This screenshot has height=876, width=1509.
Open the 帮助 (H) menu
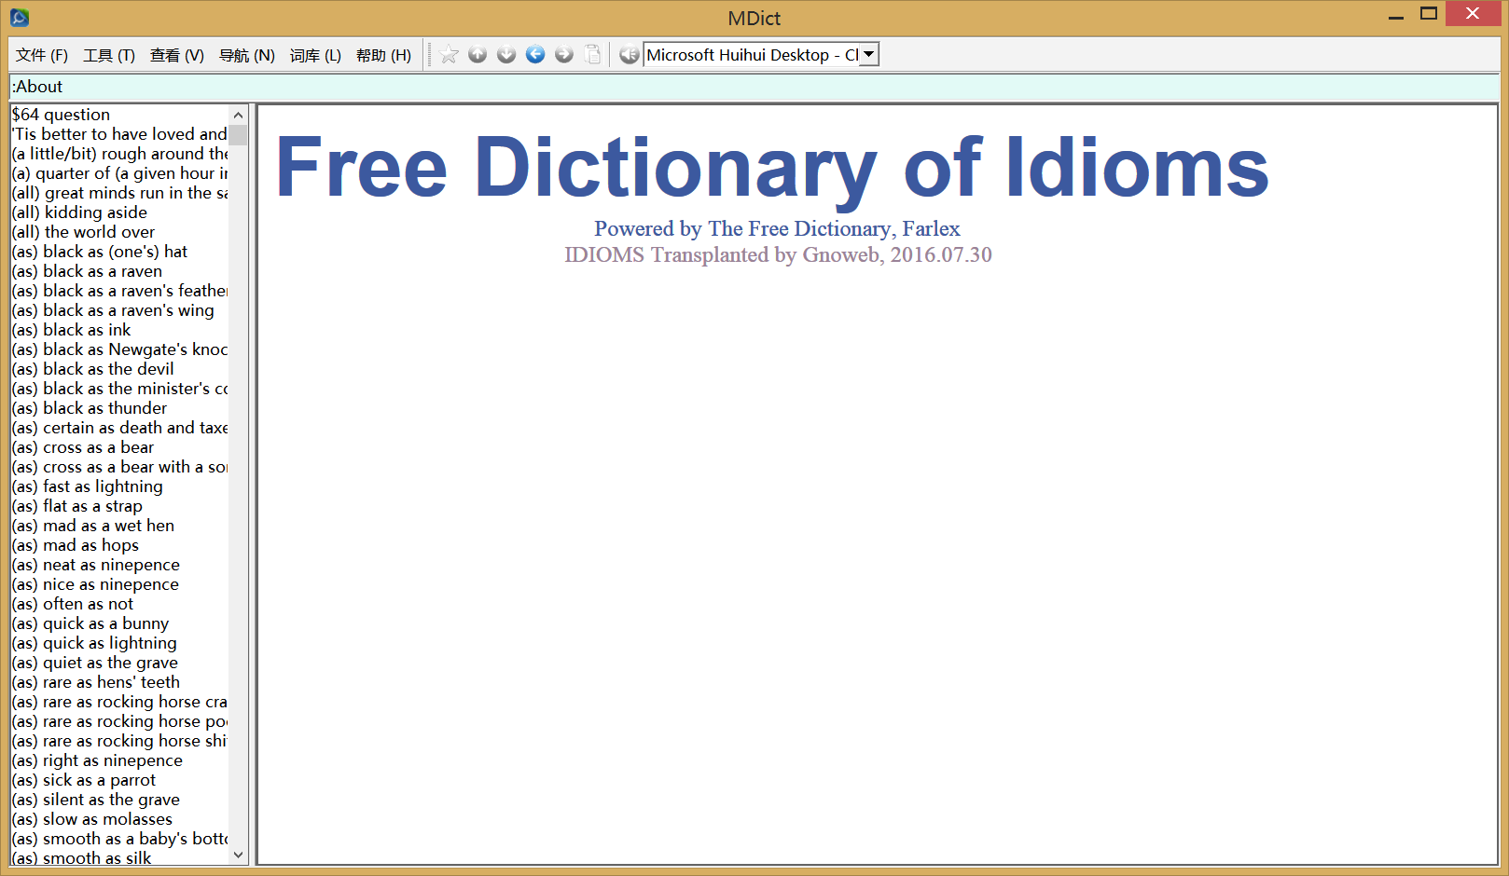point(383,55)
